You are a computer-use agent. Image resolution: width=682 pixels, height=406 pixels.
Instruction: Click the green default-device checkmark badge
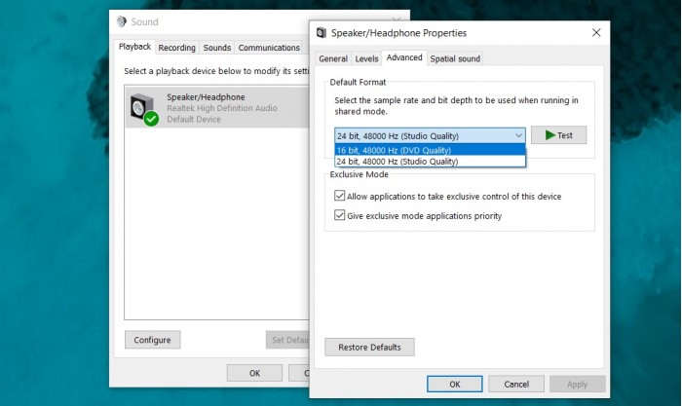[x=151, y=119]
